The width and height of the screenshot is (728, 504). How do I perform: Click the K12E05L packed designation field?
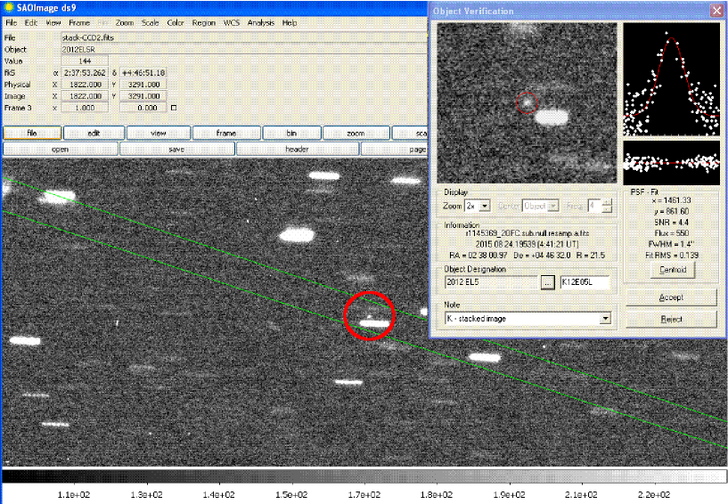(x=584, y=282)
